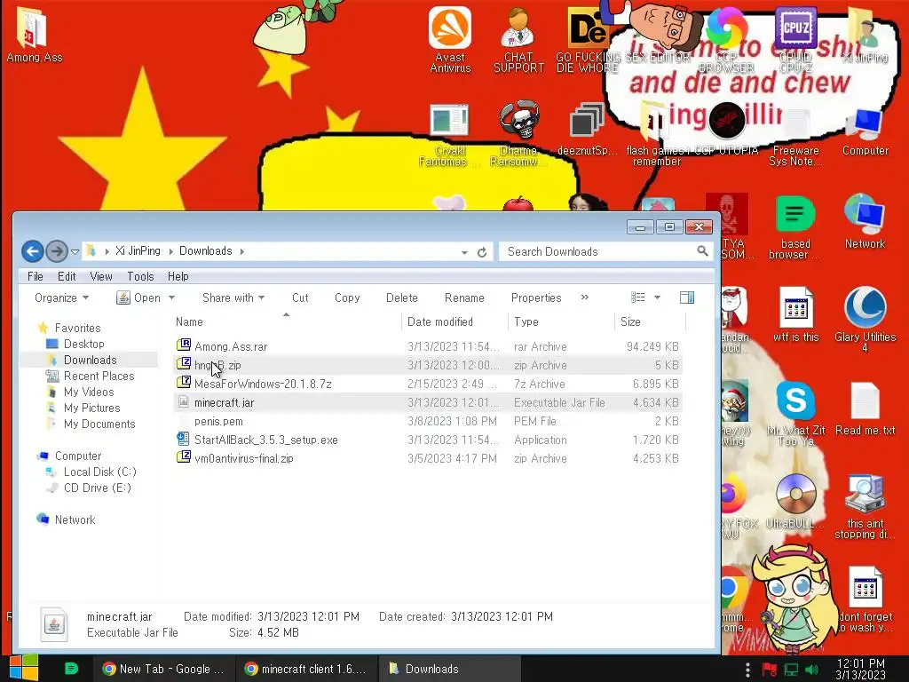Select My Documents in navigation pane

coord(99,424)
